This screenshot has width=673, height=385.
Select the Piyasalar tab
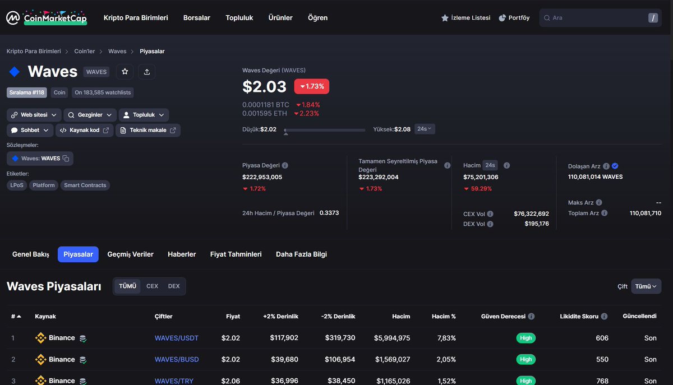point(79,254)
